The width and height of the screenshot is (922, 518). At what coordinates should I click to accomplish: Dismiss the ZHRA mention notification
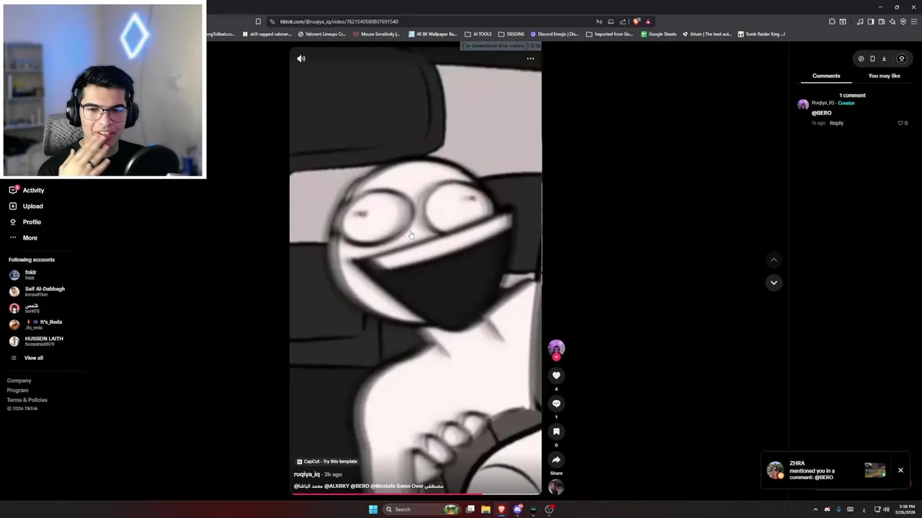click(x=900, y=471)
